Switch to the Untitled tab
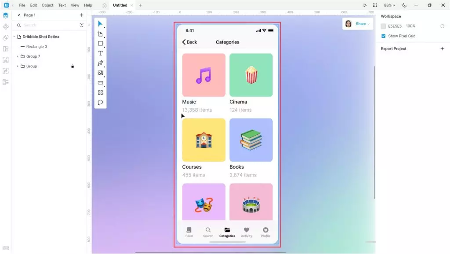This screenshot has height=254, width=450. 120,5
